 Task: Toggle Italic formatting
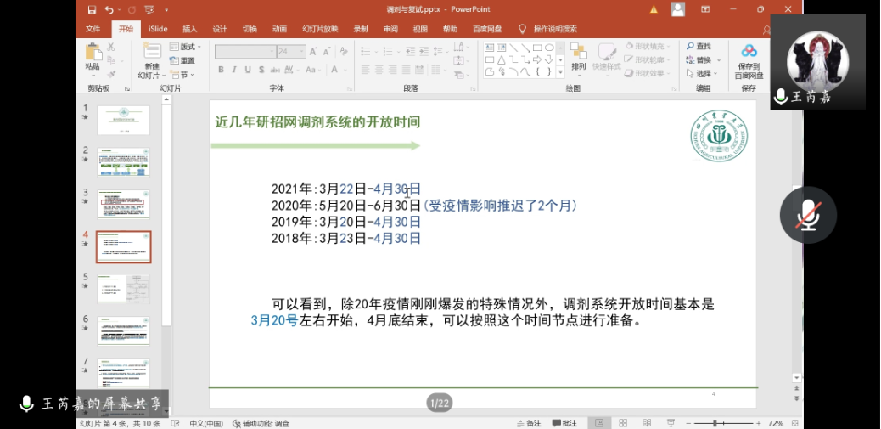(x=235, y=71)
